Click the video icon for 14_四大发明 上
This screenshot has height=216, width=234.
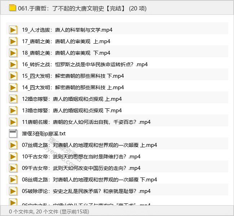point(13,87)
